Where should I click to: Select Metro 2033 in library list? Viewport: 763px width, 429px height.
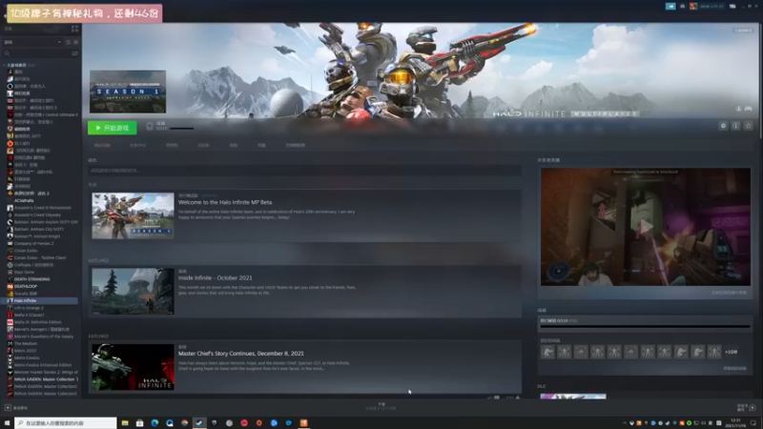coord(26,351)
